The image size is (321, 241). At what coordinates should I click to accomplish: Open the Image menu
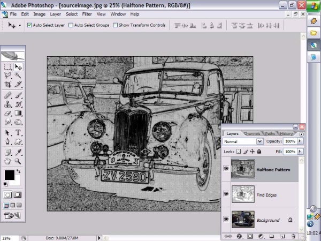pyautogui.click(x=39, y=14)
